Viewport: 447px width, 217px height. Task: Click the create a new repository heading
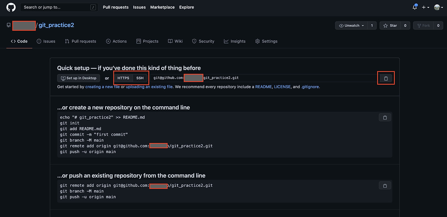coord(124,107)
